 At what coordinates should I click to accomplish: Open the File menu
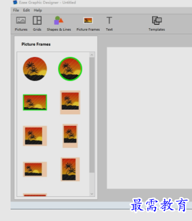(x=16, y=10)
